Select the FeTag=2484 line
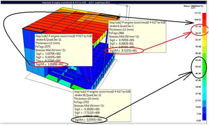This screenshot has height=125, width=209. coord(117,33)
